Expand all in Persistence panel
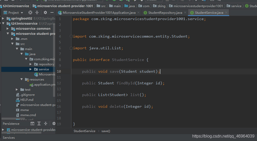257x141 pixels. [39, 124]
